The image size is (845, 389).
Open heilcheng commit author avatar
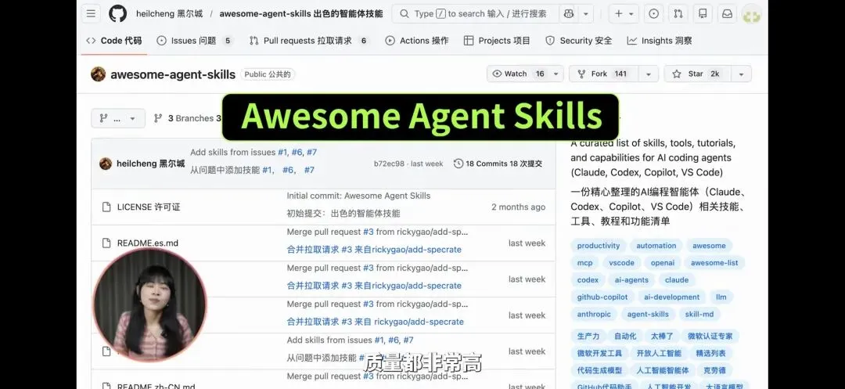106,164
